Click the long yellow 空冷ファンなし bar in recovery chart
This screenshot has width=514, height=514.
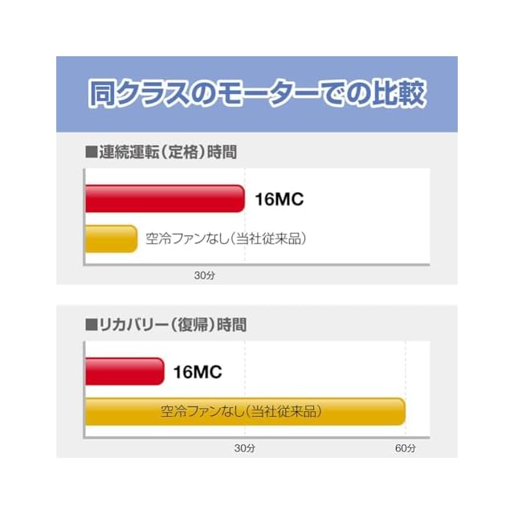tap(245, 412)
